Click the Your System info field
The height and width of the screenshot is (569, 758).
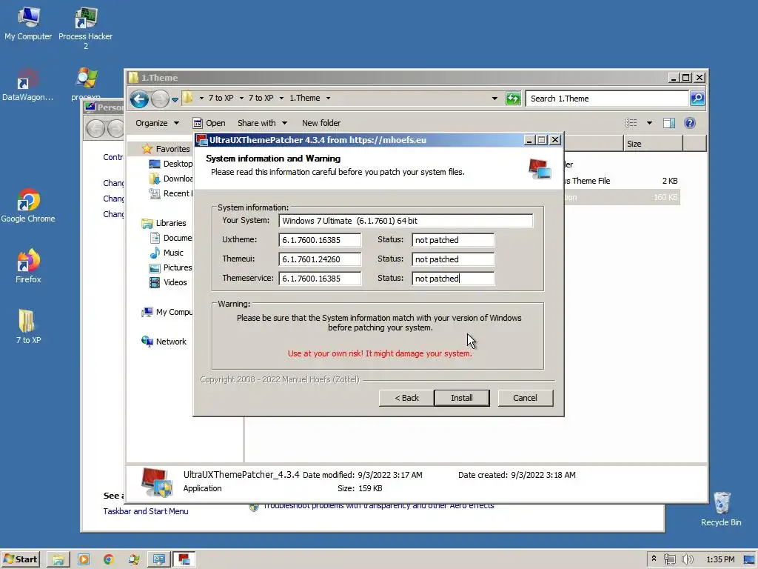pos(406,221)
